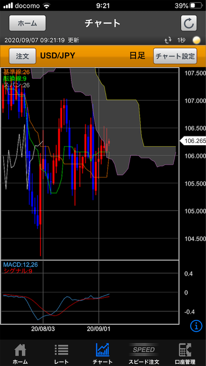Image resolution: width=206 pixels, height=366 pixels.
Task: Tap the 2020/09/07 09:21:19 更新 timestamp
Action: coord(42,40)
